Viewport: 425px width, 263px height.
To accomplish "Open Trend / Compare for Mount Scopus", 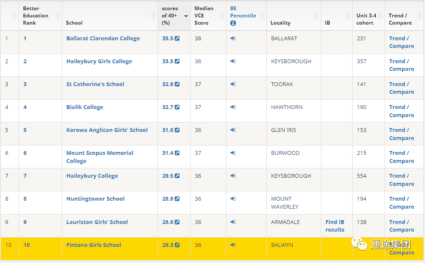I will pyautogui.click(x=402, y=157).
